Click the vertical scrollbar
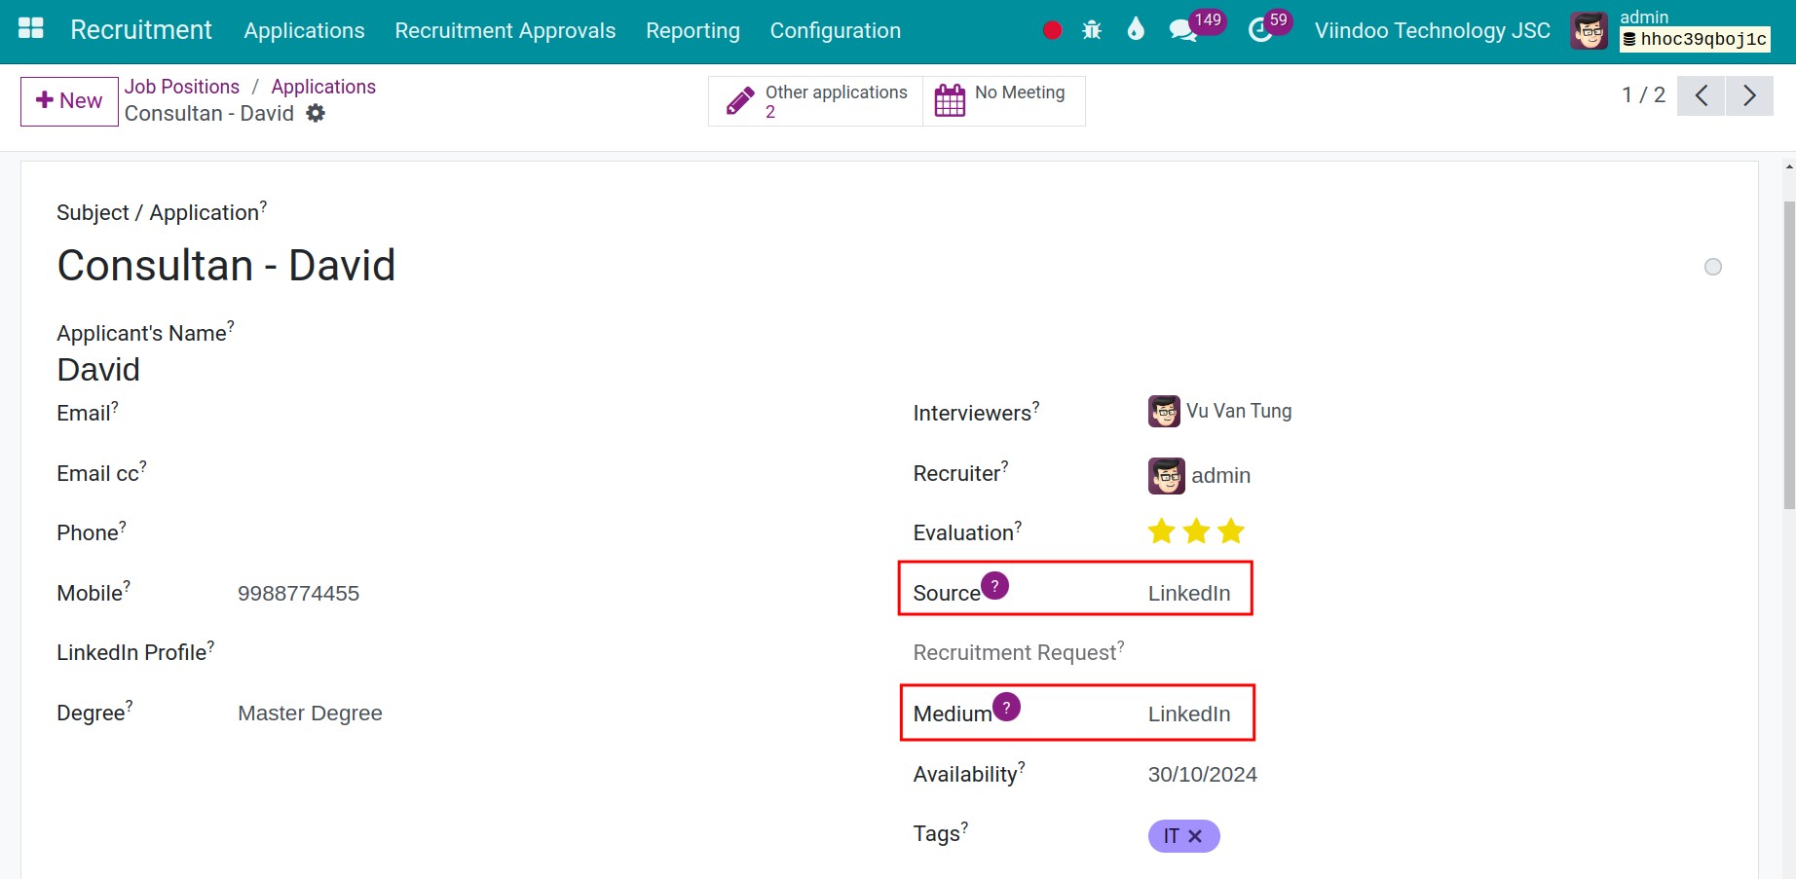The width and height of the screenshot is (1796, 879). pos(1789,354)
